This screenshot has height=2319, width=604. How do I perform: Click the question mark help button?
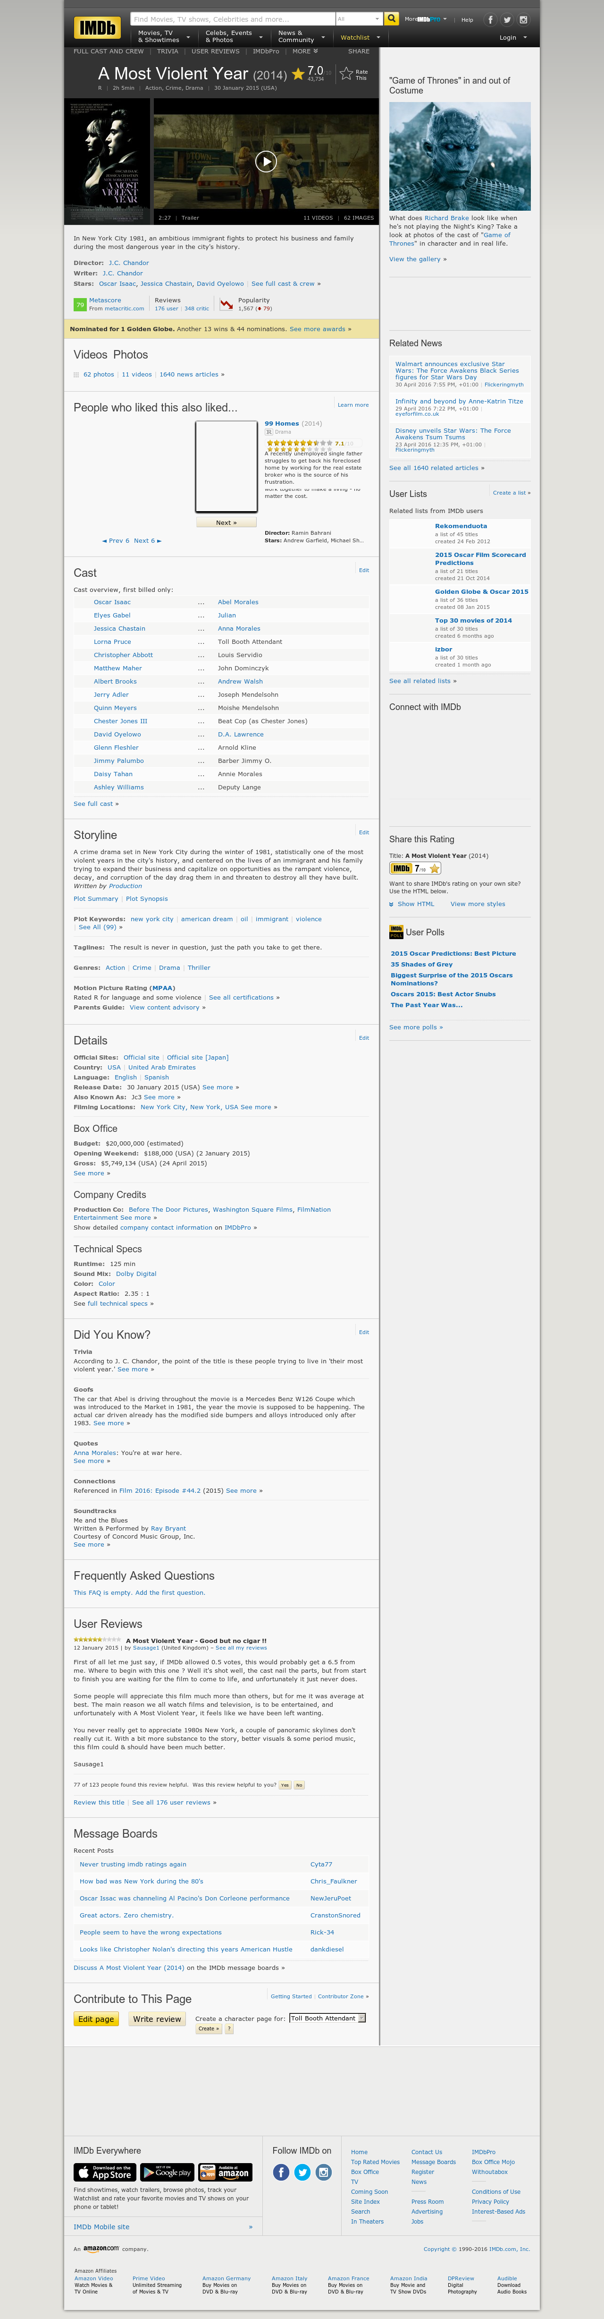[x=229, y=2028]
